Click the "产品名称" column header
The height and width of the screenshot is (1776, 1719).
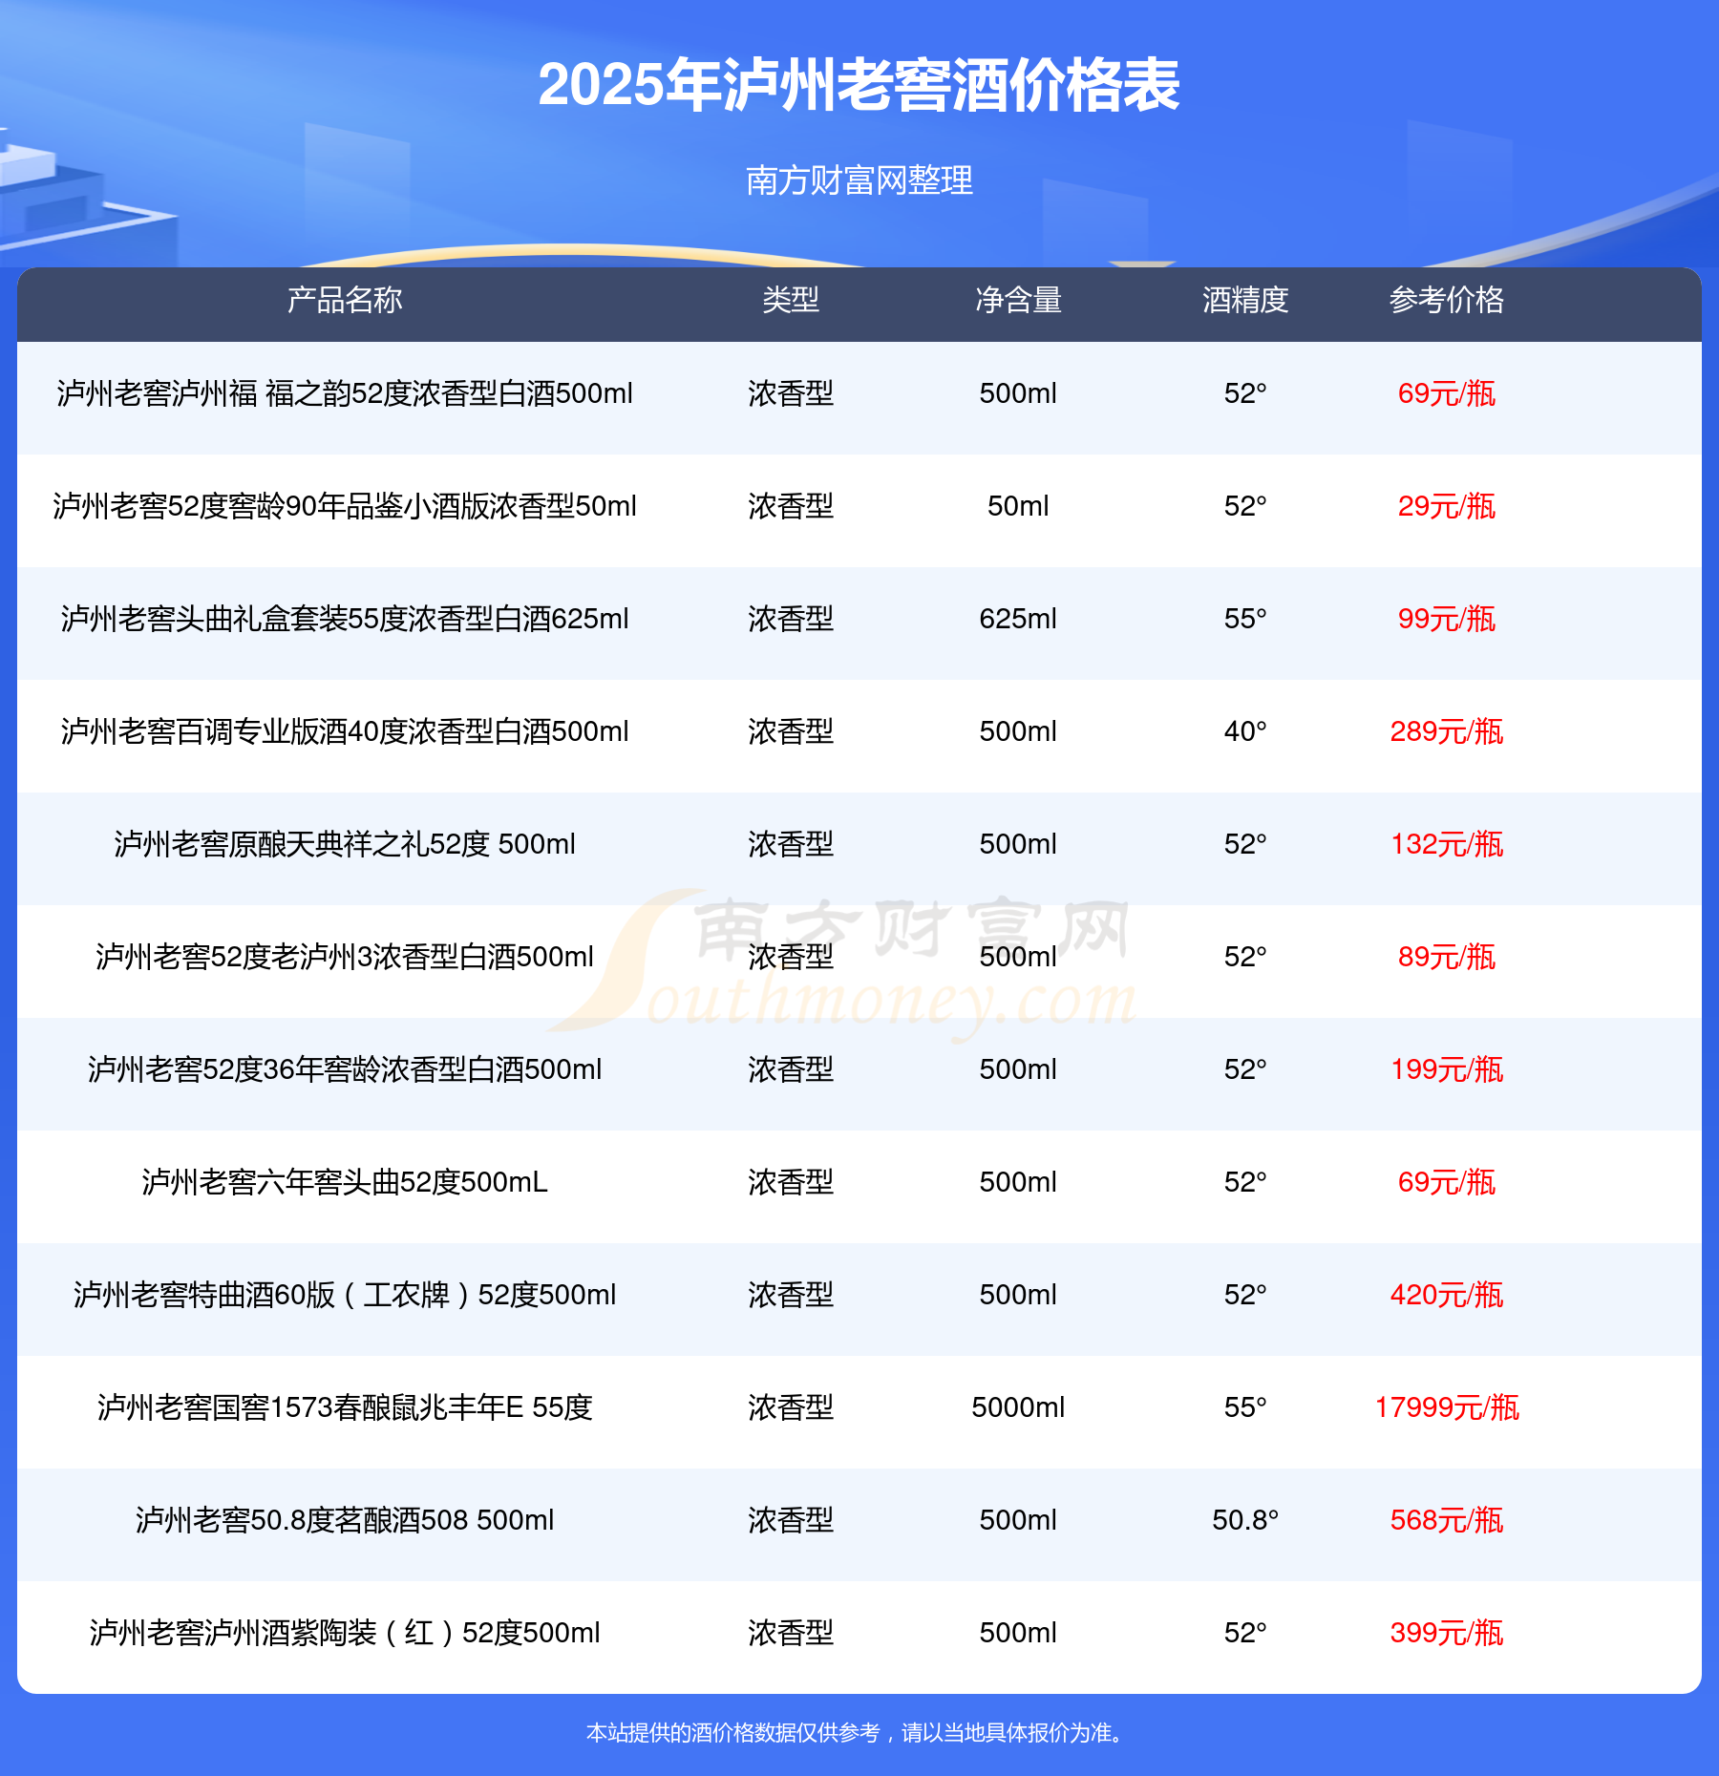(345, 300)
